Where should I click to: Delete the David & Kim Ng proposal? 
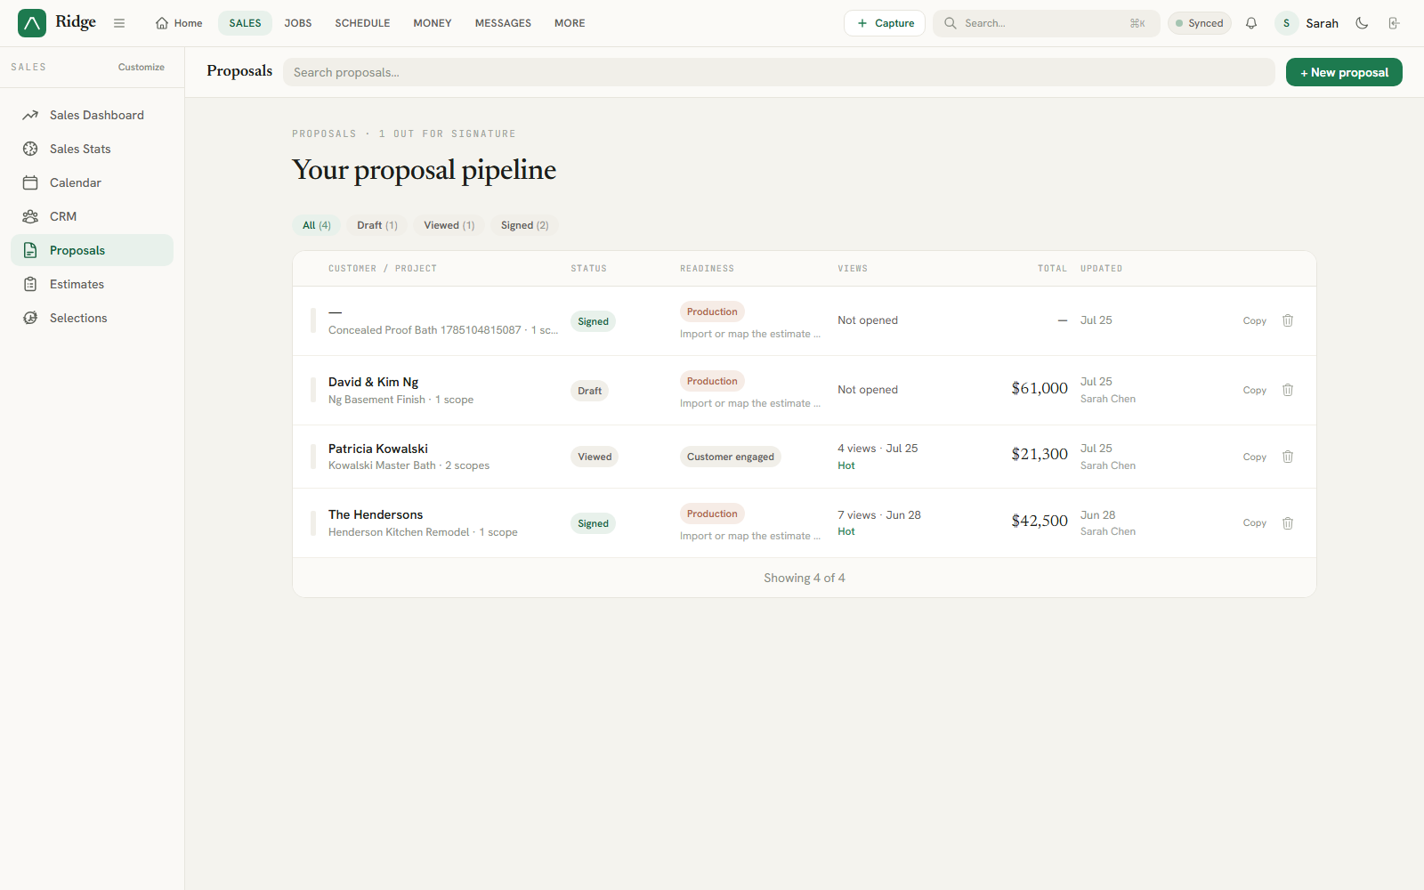click(x=1288, y=390)
